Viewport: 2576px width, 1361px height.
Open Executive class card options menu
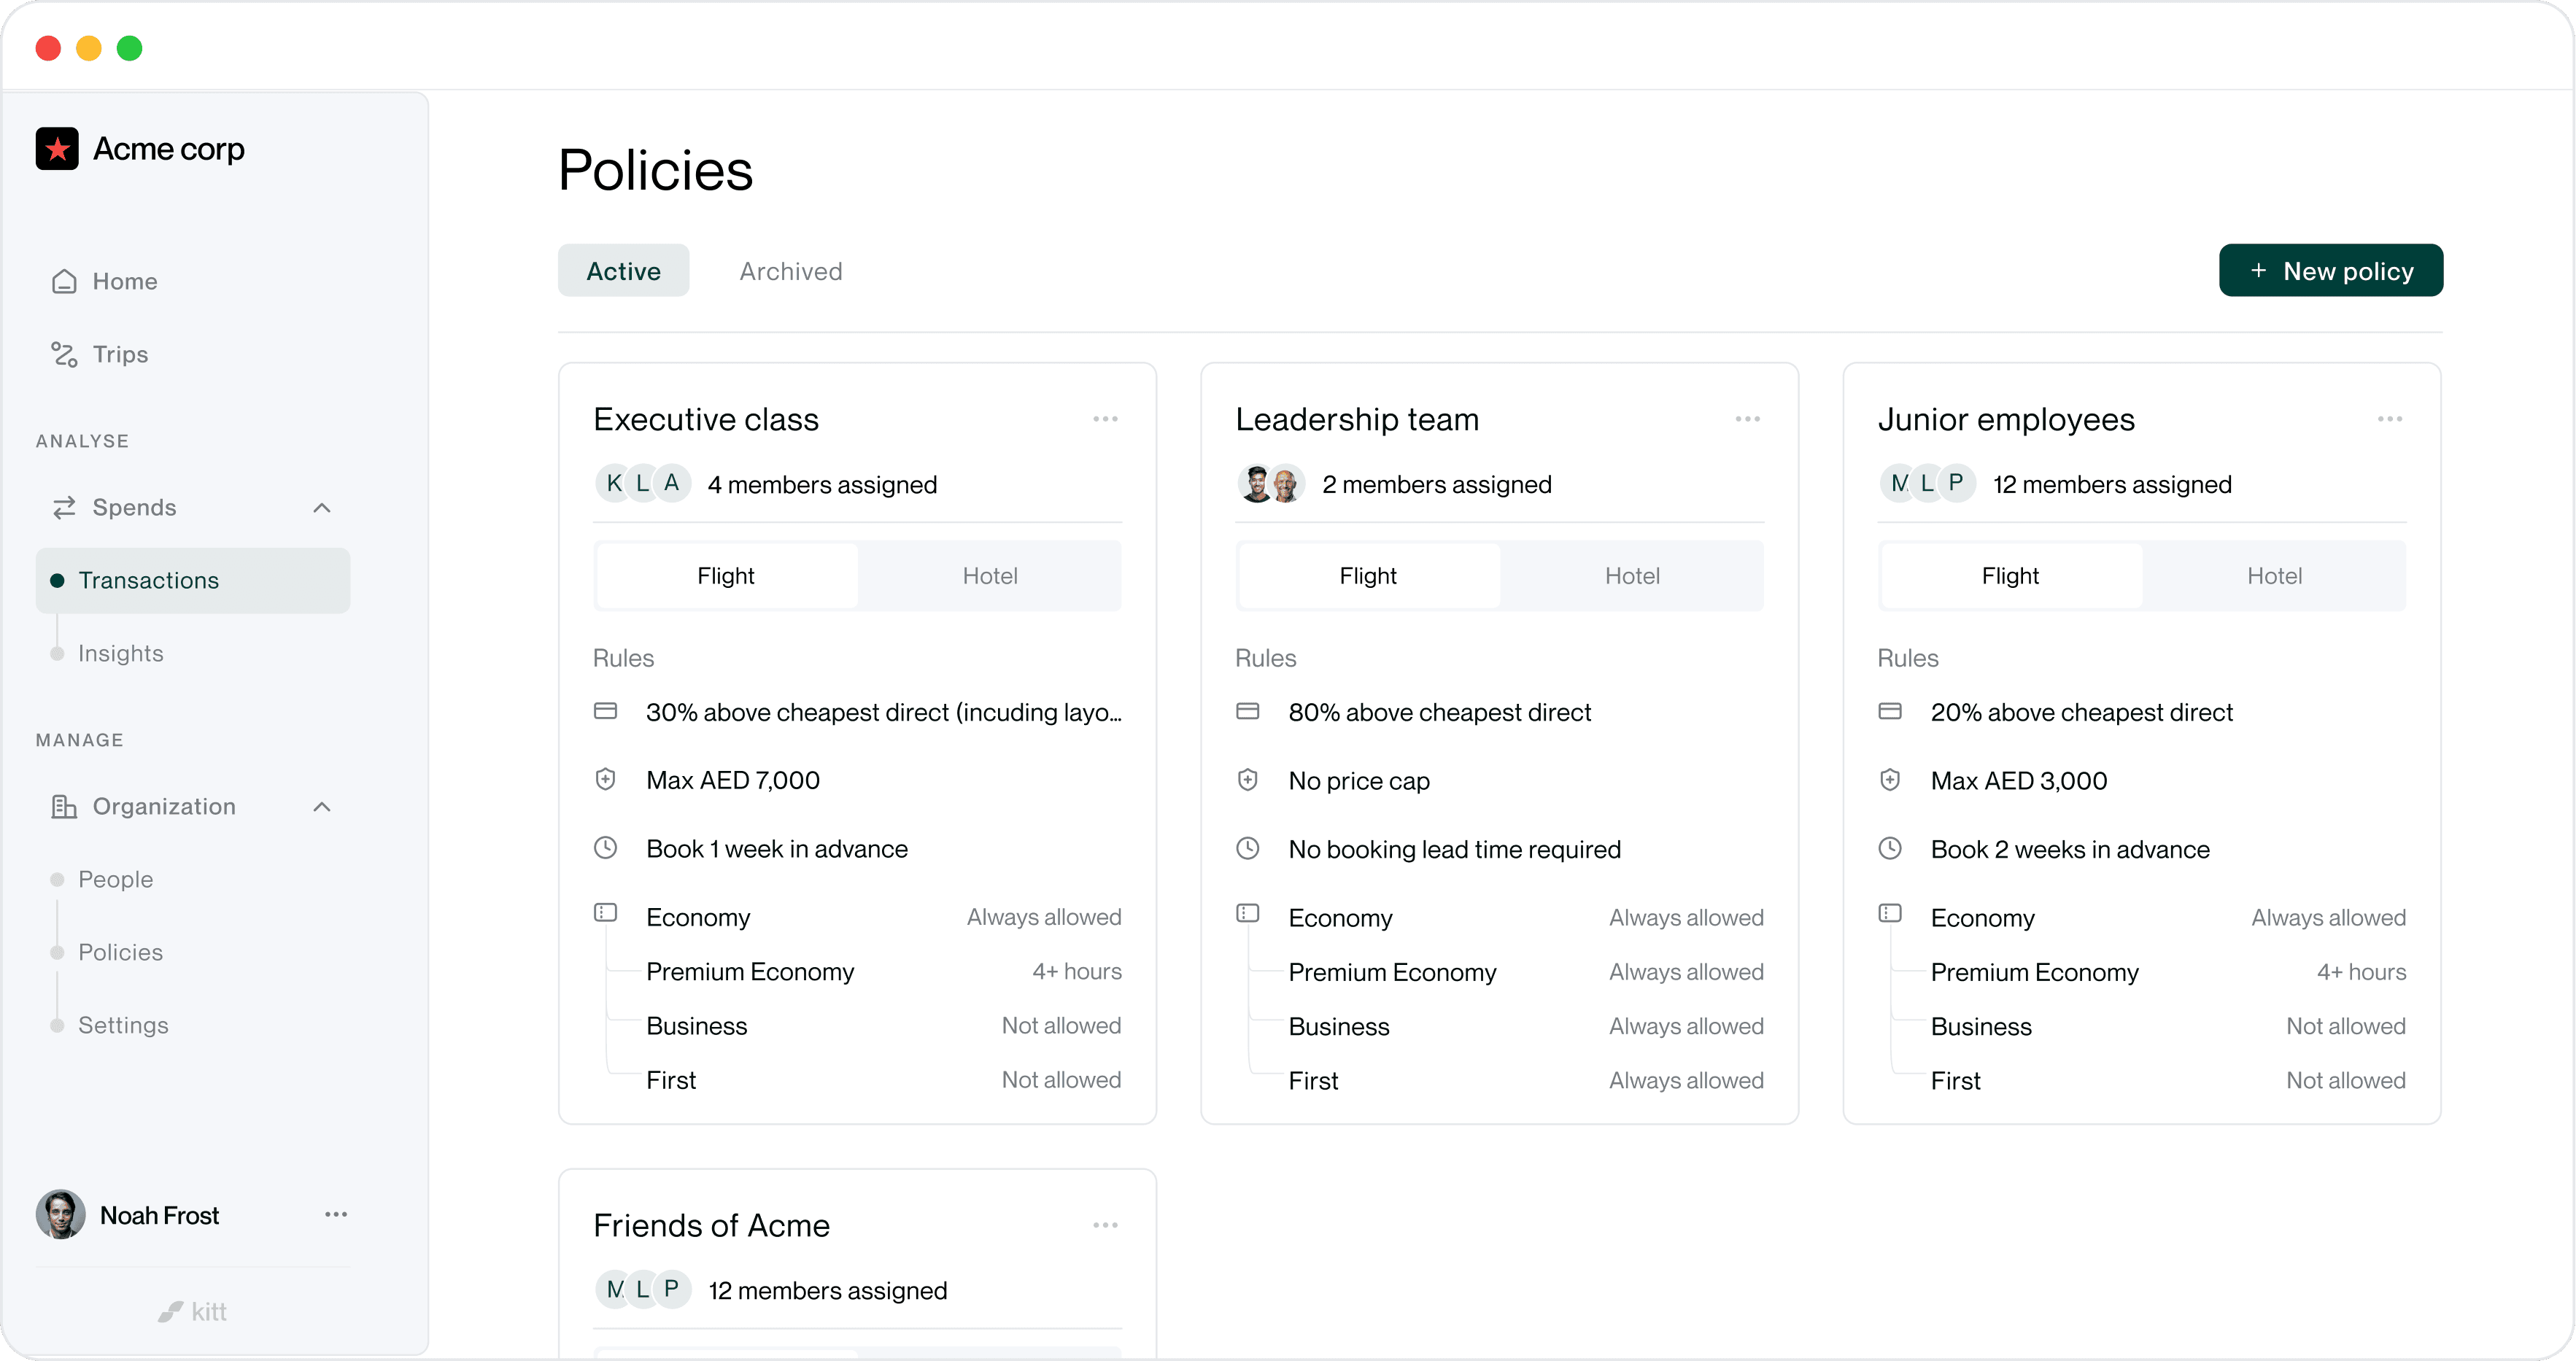tap(1105, 419)
